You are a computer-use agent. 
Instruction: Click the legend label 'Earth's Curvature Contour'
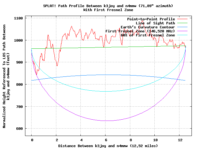(x=148, y=27)
